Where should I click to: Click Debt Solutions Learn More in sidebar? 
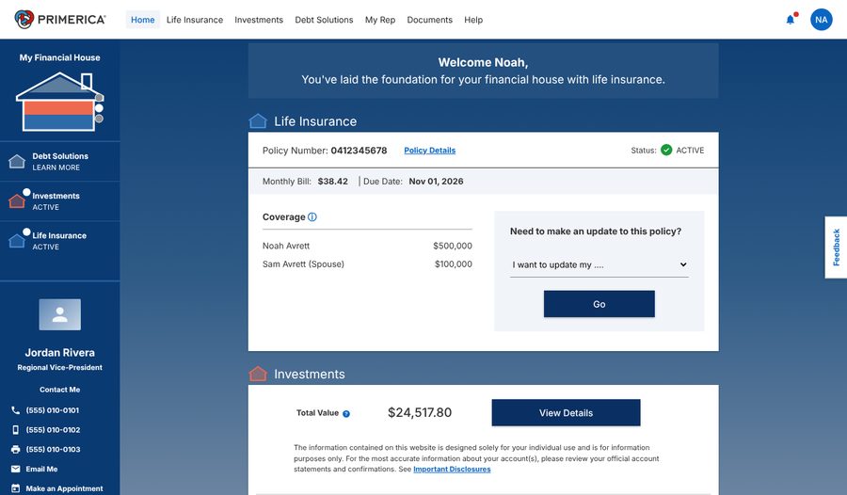pyautogui.click(x=60, y=162)
